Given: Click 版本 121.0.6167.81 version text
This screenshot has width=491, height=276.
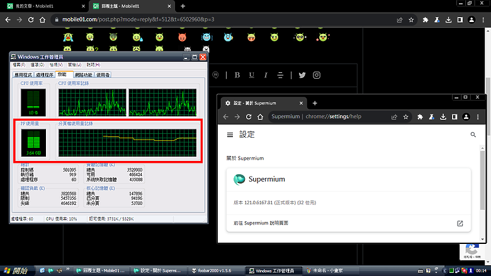Looking at the screenshot, I should [x=274, y=202].
